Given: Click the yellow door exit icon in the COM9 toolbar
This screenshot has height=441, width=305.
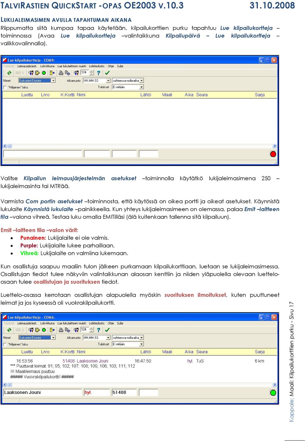Looking at the screenshot, I should coord(52,73).
